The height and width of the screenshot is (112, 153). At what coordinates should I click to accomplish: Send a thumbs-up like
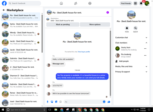coord(109,102)
